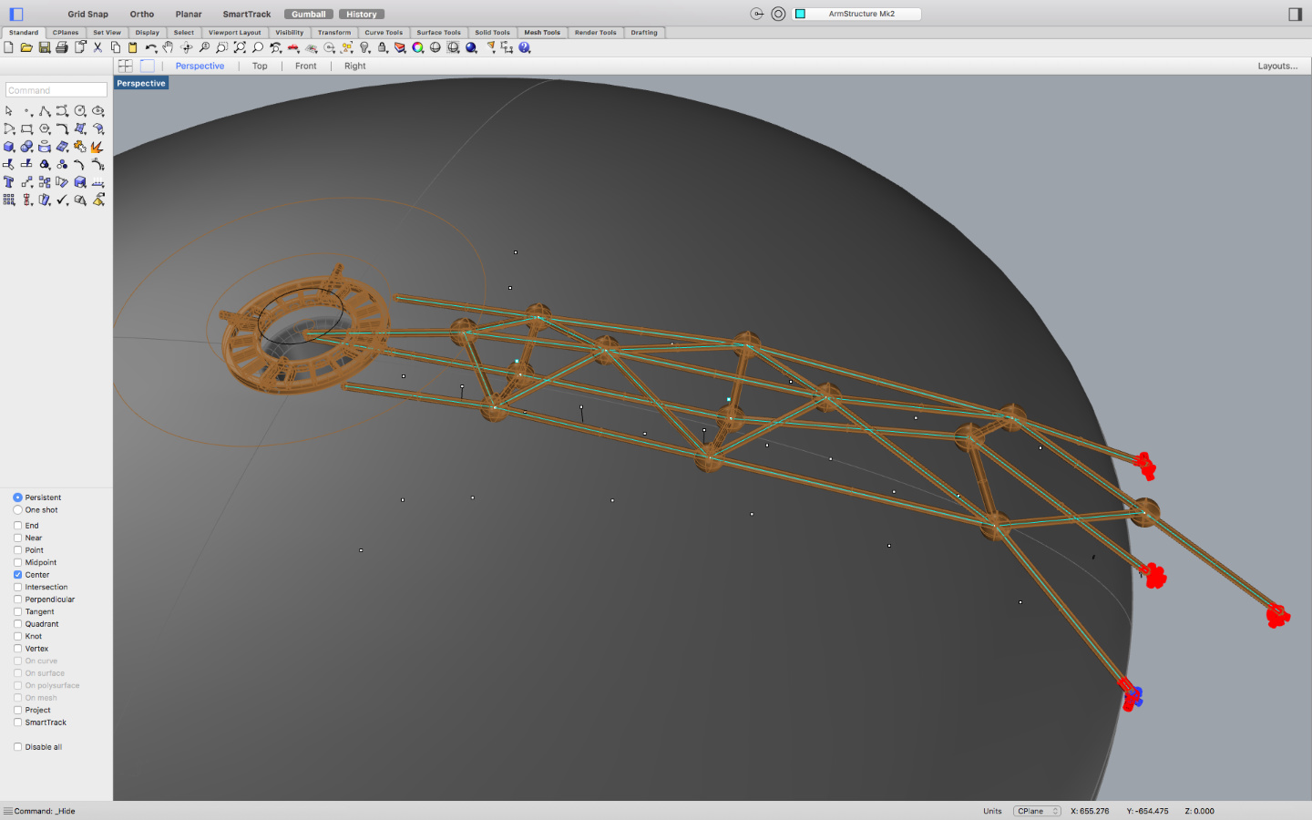
Task: Cut selection with the scissors icon
Action: [97, 47]
